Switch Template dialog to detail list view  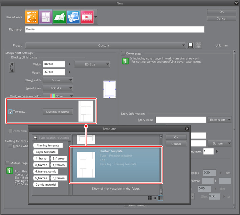click(x=160, y=198)
